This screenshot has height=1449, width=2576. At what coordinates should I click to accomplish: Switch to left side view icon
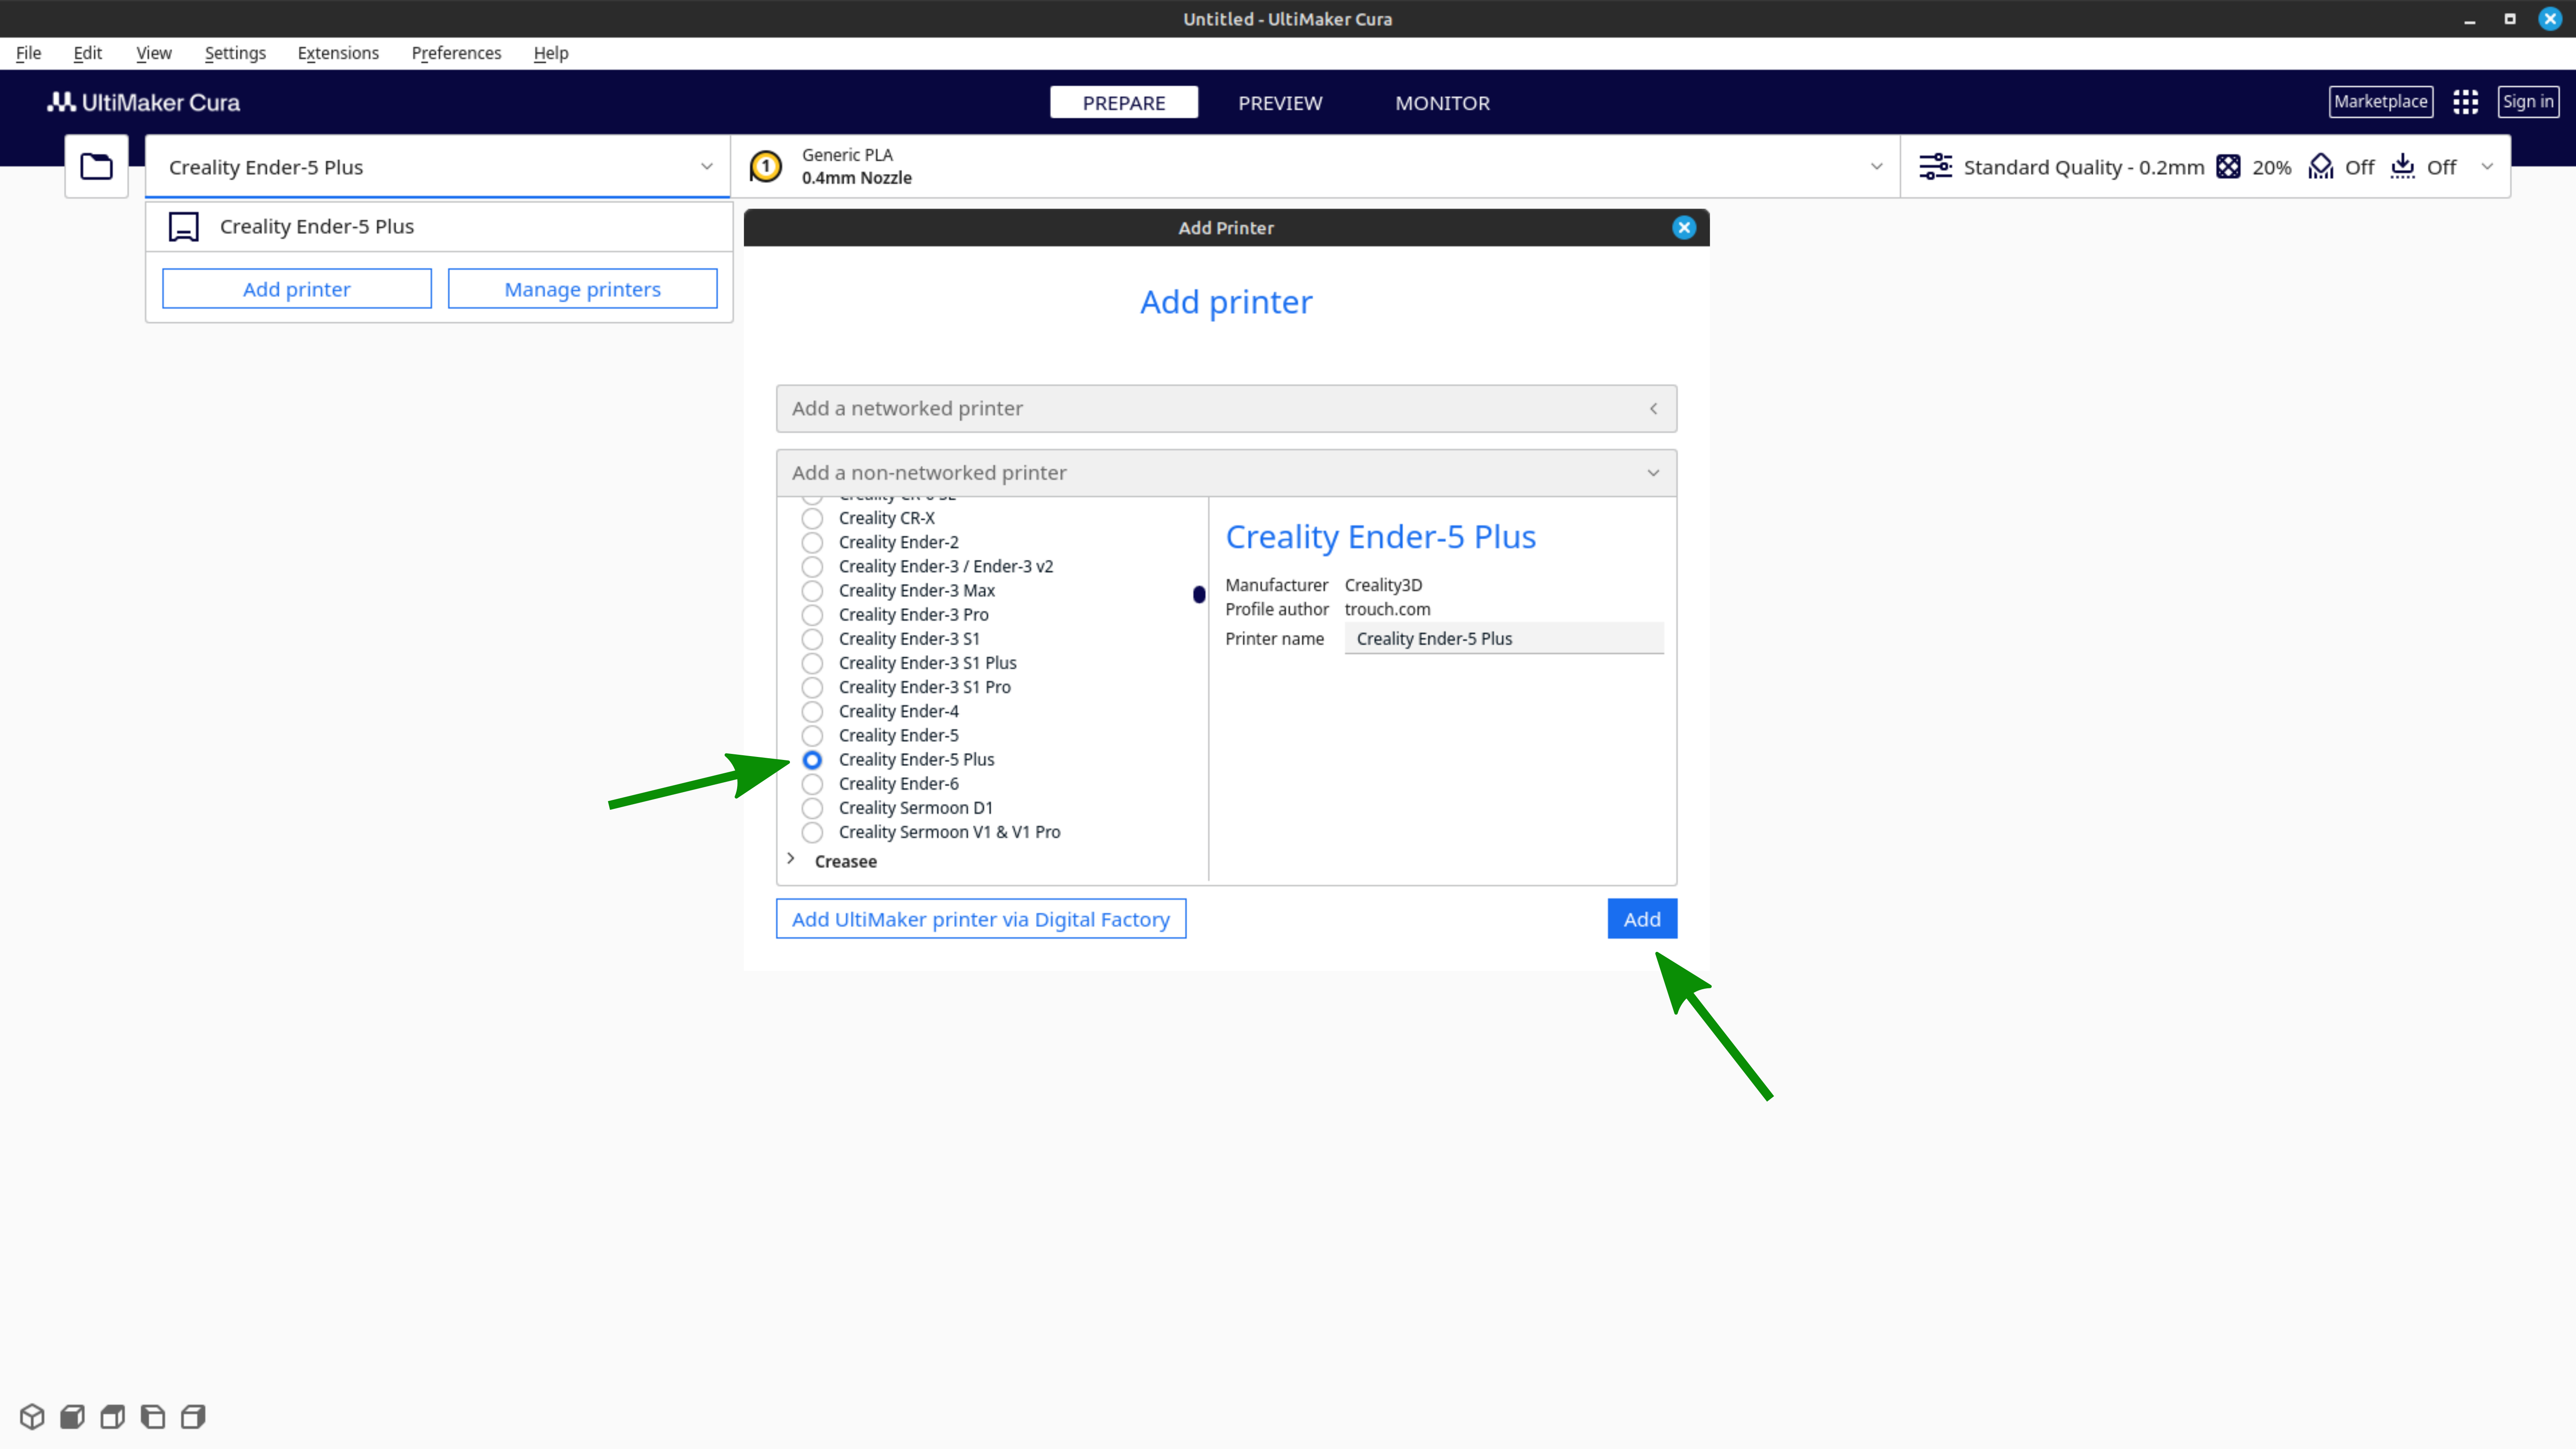click(152, 1416)
